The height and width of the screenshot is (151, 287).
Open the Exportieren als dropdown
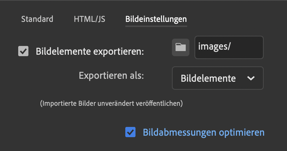coord(217,78)
